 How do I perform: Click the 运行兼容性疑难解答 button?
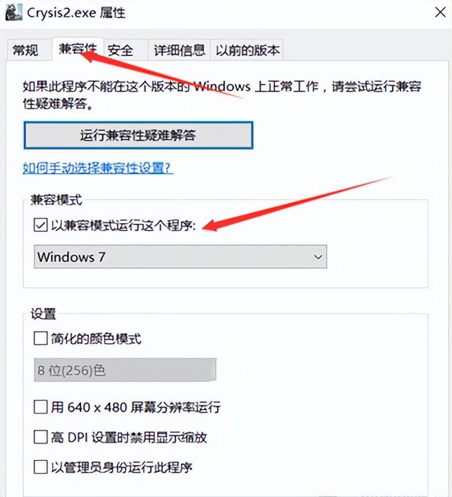138,136
